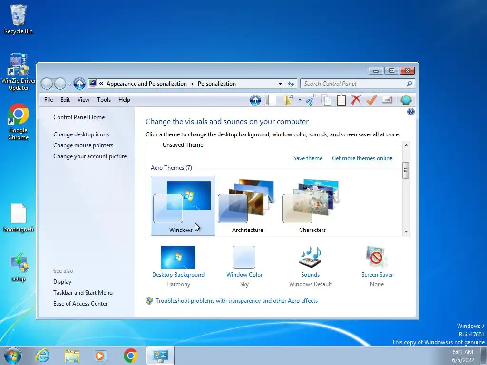Click the Save theme link
The width and height of the screenshot is (487, 365).
tap(308, 158)
